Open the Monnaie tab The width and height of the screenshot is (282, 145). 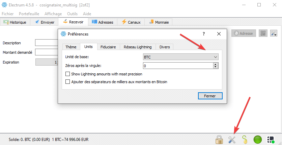click(159, 22)
